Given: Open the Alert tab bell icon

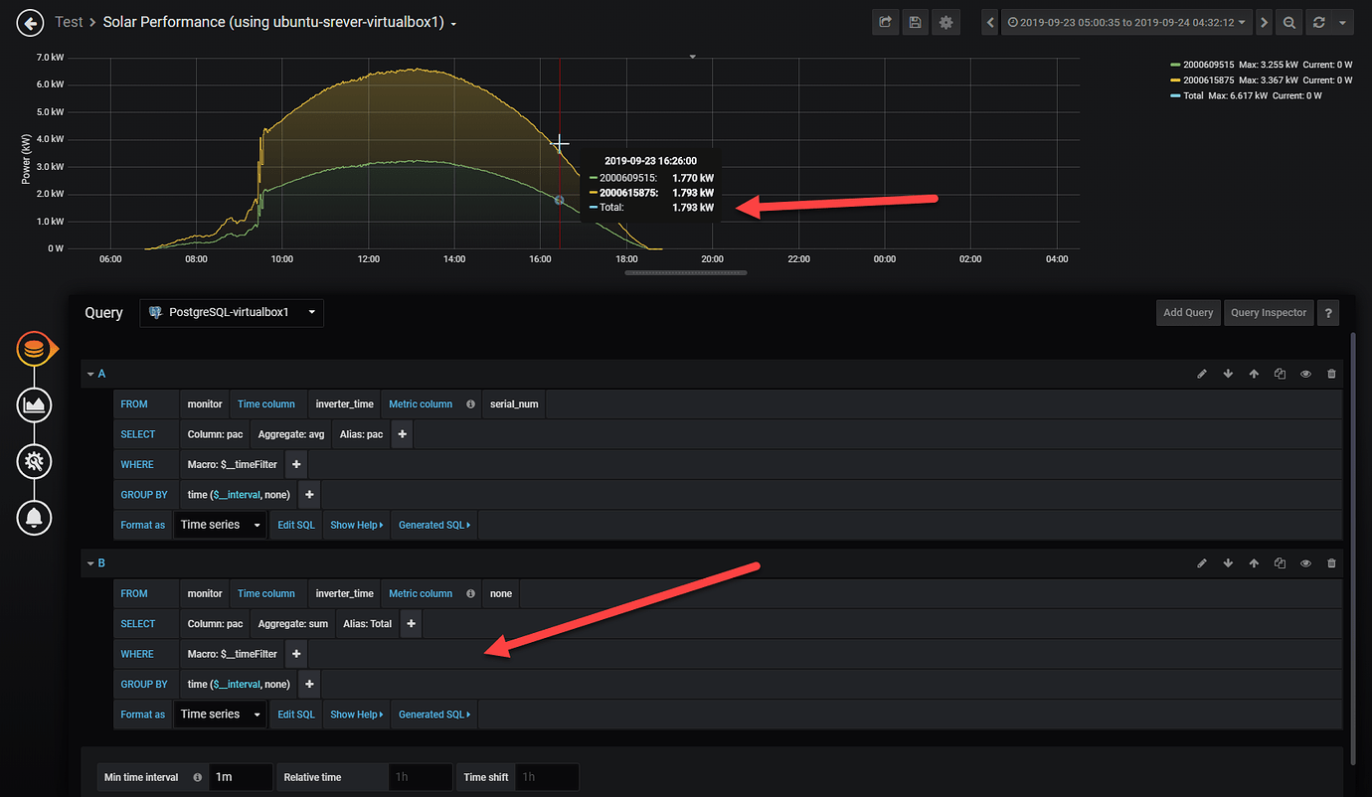Looking at the screenshot, I should pos(34,517).
